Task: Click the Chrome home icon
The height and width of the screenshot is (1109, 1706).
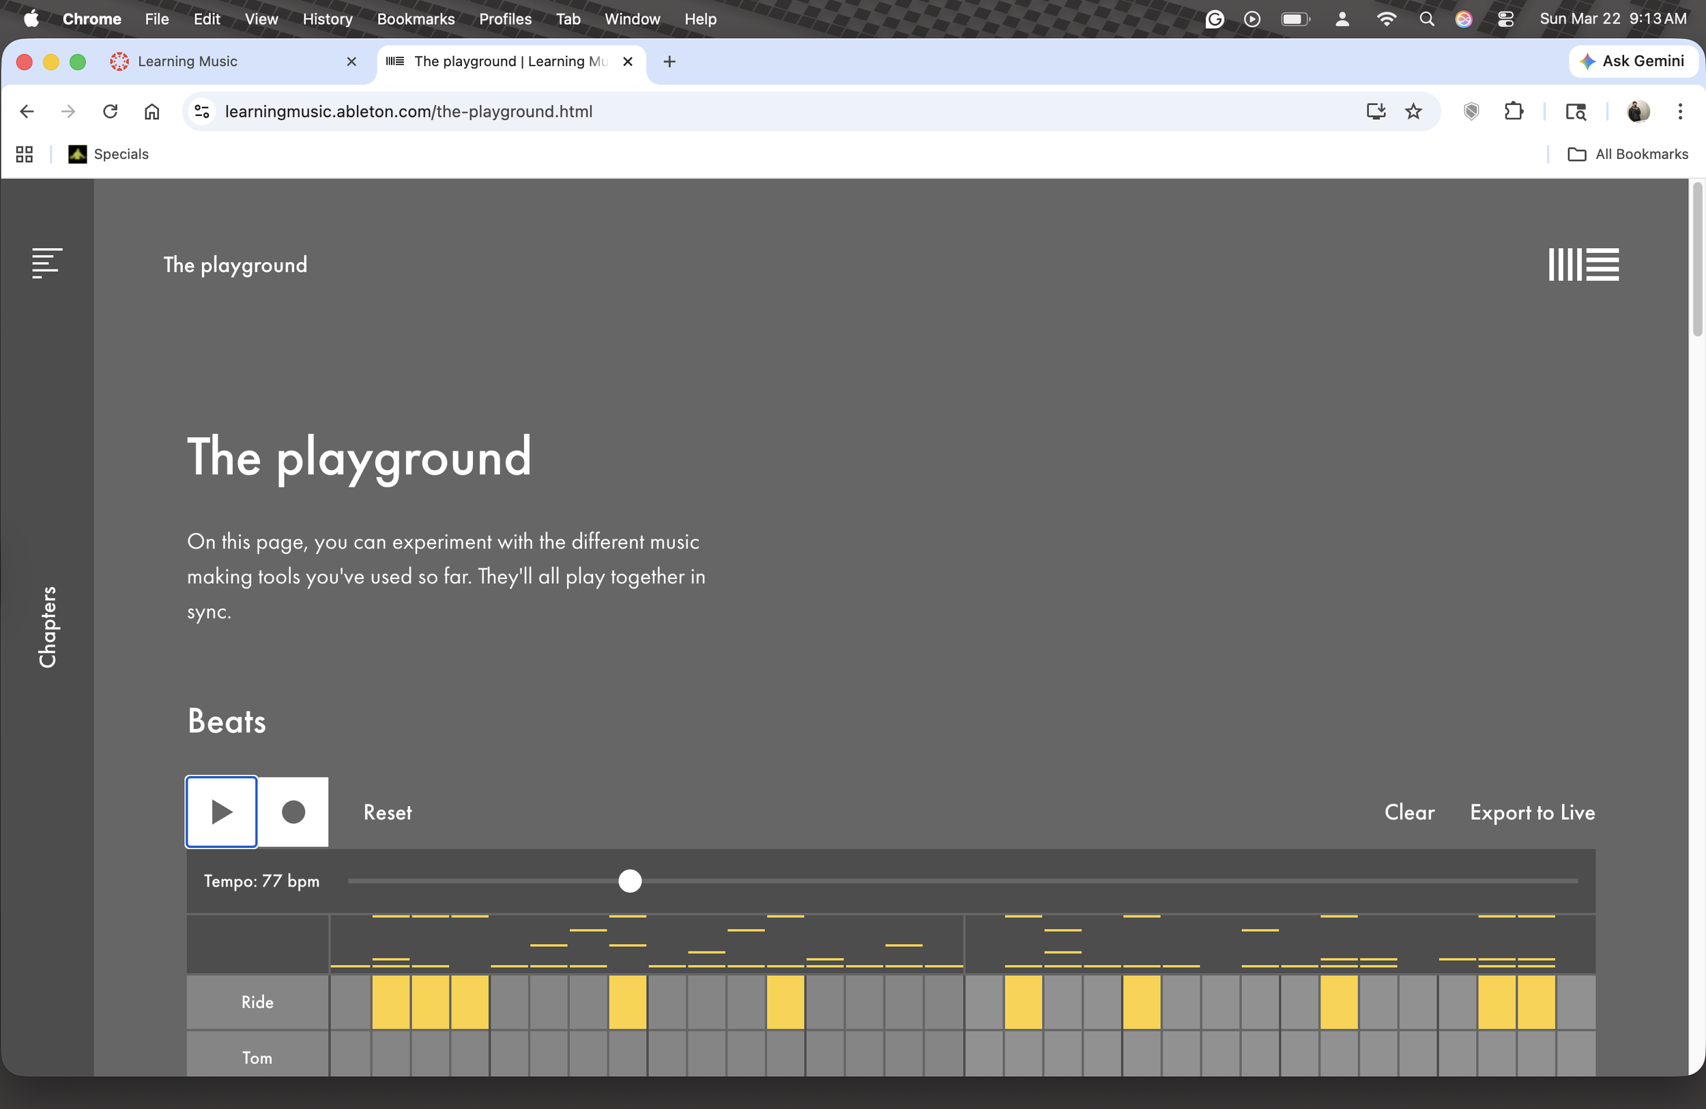Action: click(x=152, y=112)
